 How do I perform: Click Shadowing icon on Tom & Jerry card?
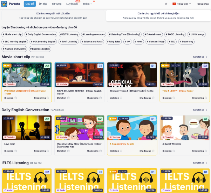[206, 98]
